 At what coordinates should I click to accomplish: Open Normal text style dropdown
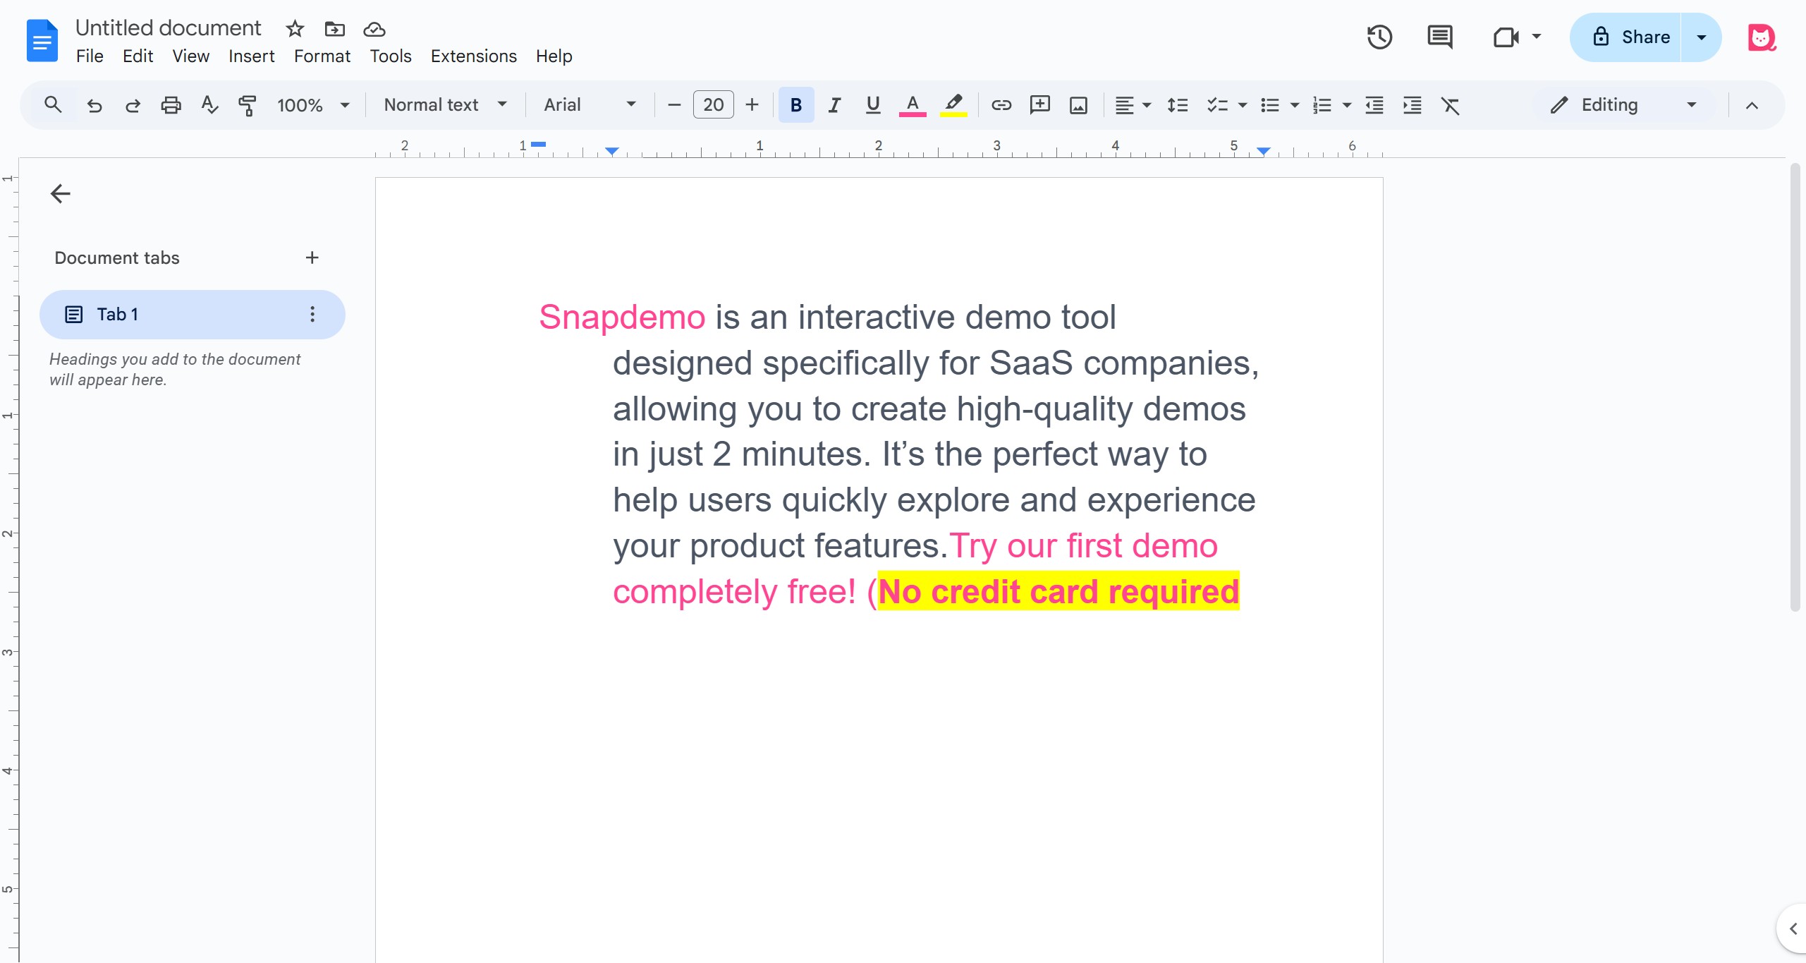click(445, 105)
